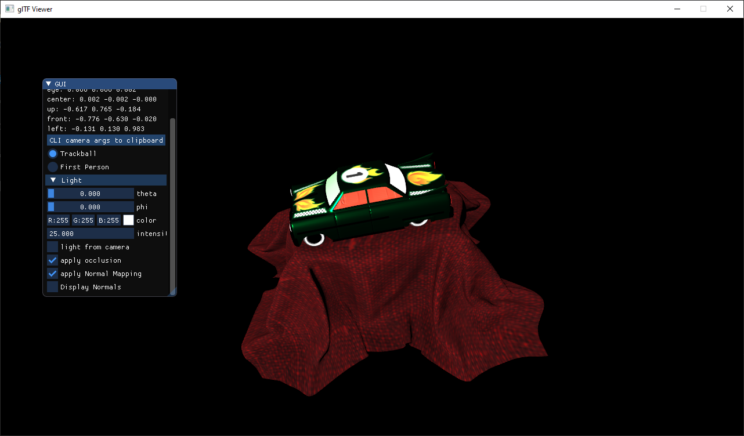Screen dimensions: 744x436
Task: Enable the Display Normals checkbox
Action: (52, 287)
